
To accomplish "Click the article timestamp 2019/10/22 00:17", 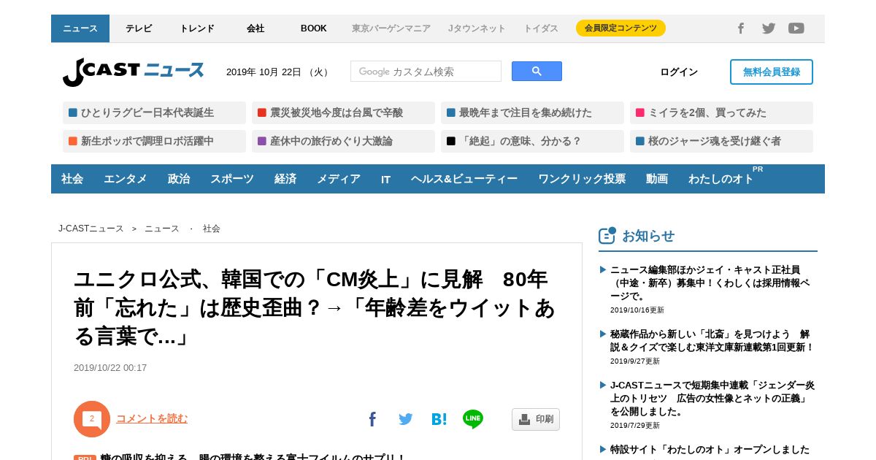I will pyautogui.click(x=110, y=368).
